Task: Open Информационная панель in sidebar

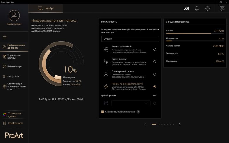Action: click(x=14, y=47)
